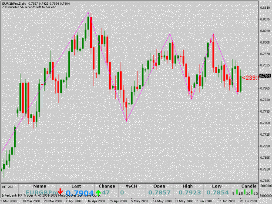
Task: Click the 0.7970 price axis label
Action: 265,54
